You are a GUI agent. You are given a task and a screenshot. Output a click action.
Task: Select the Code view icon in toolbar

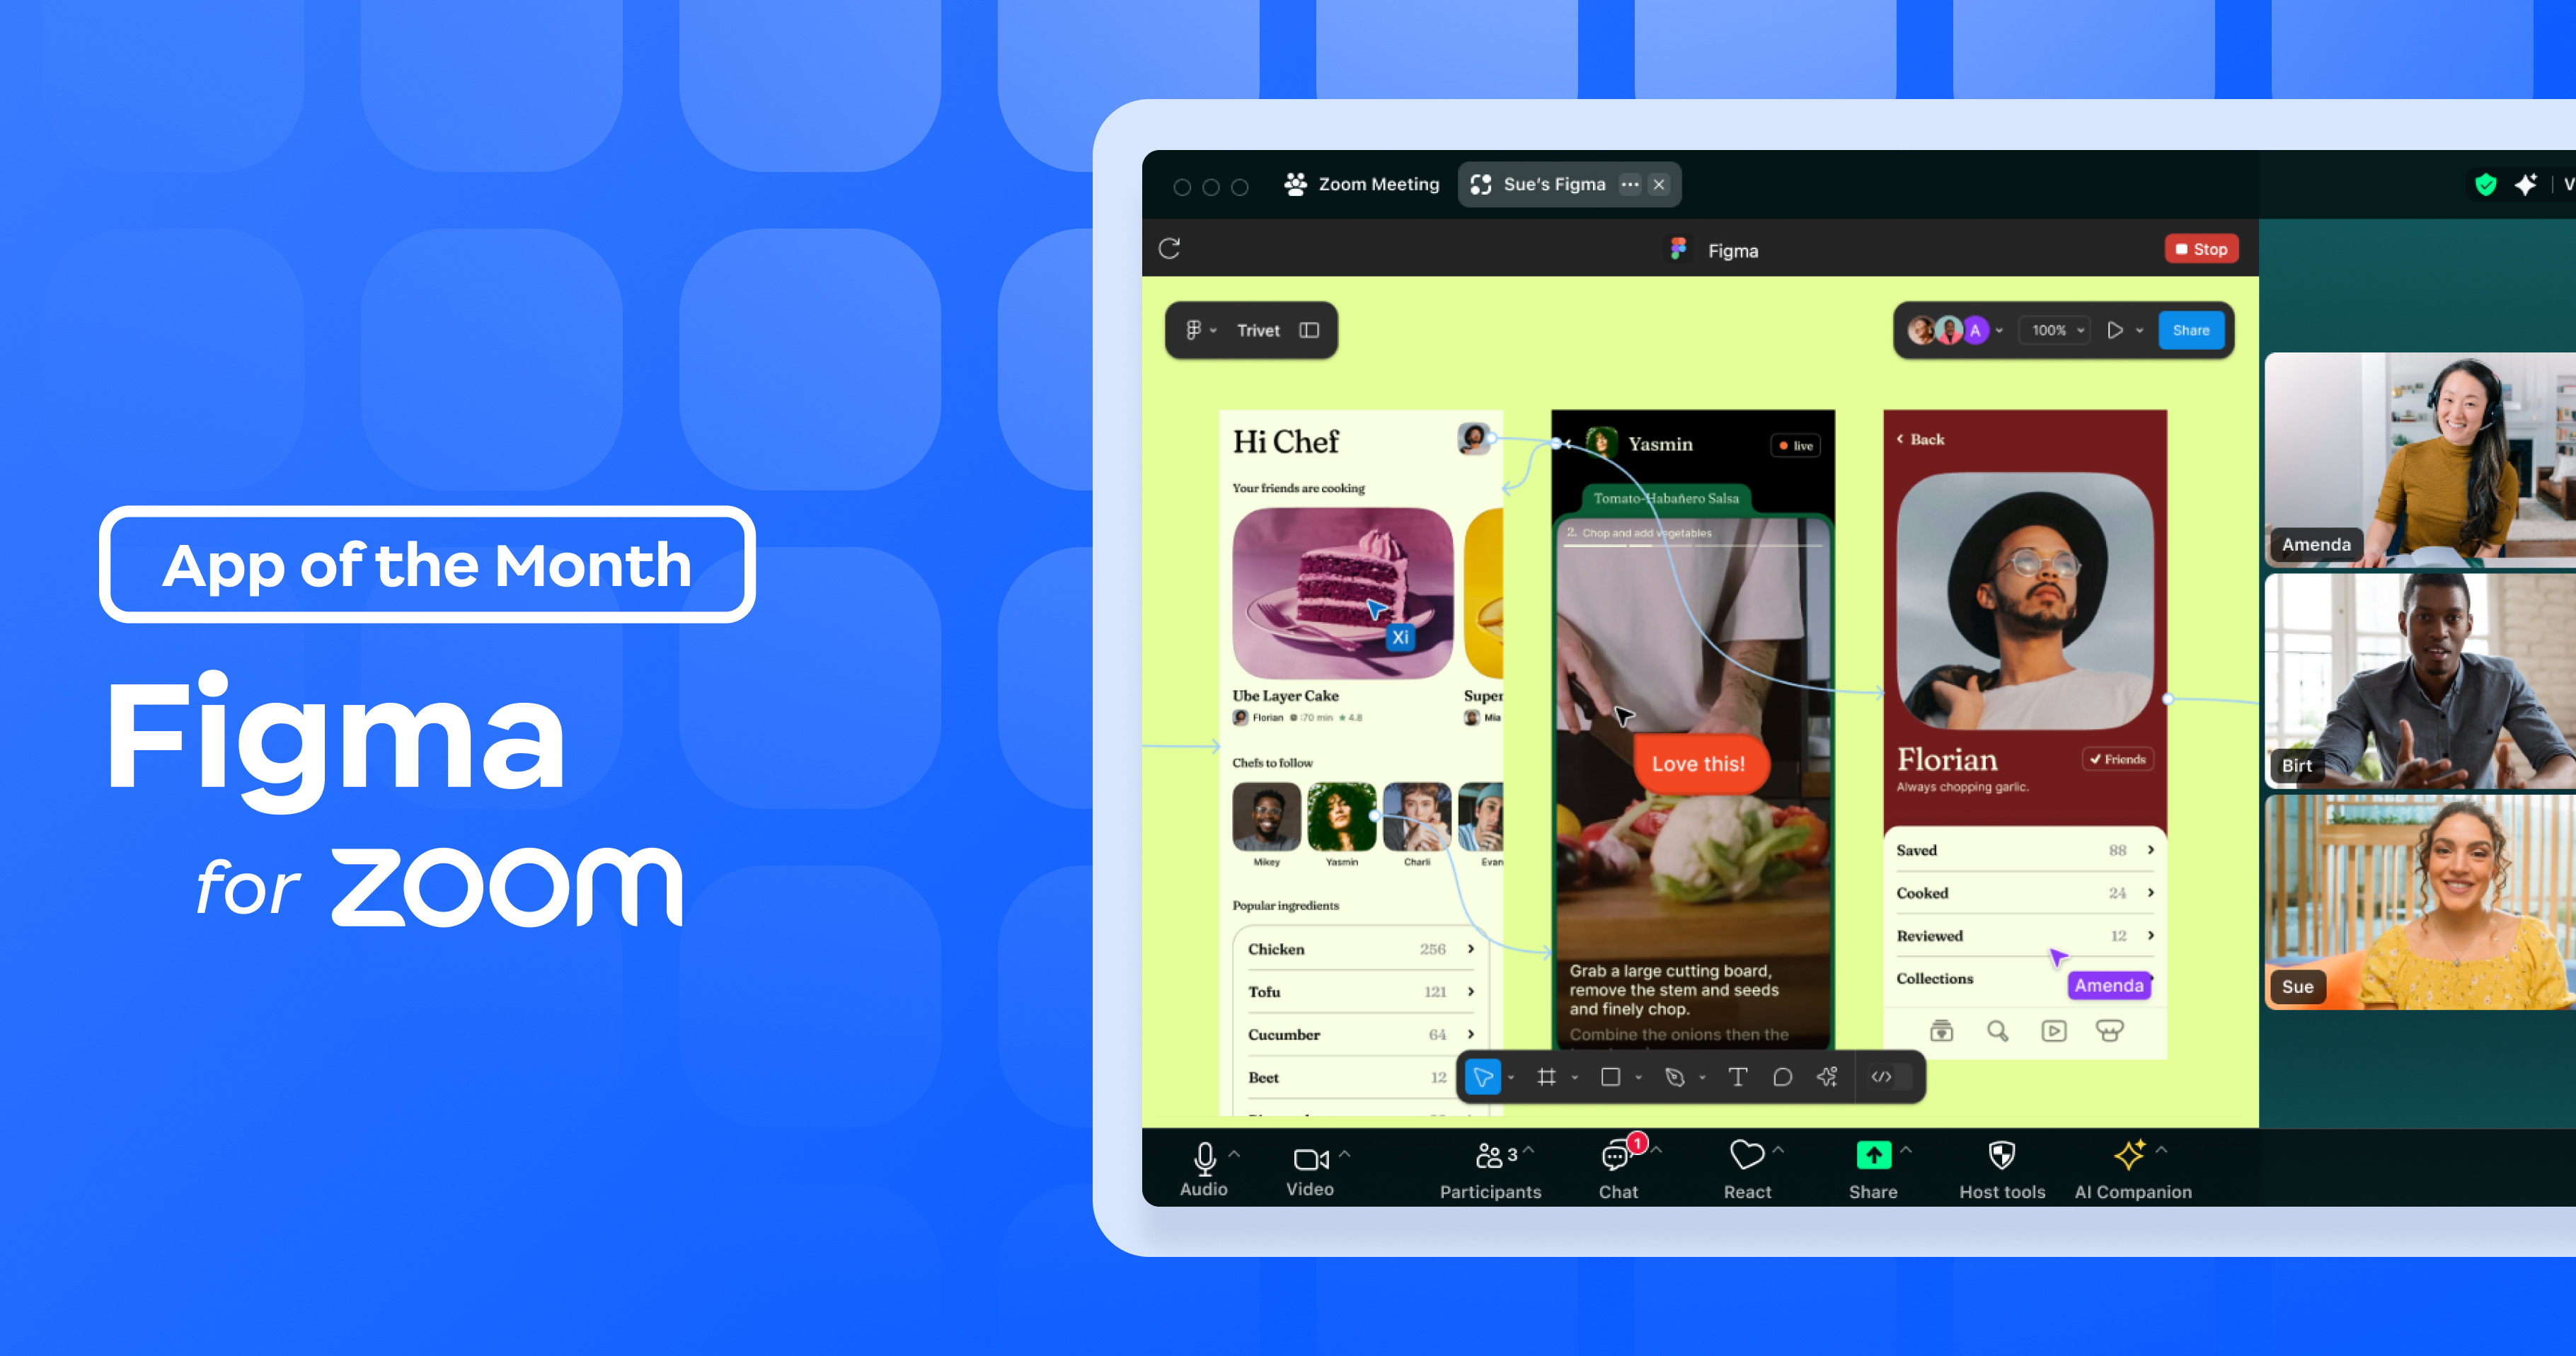tap(1882, 1076)
